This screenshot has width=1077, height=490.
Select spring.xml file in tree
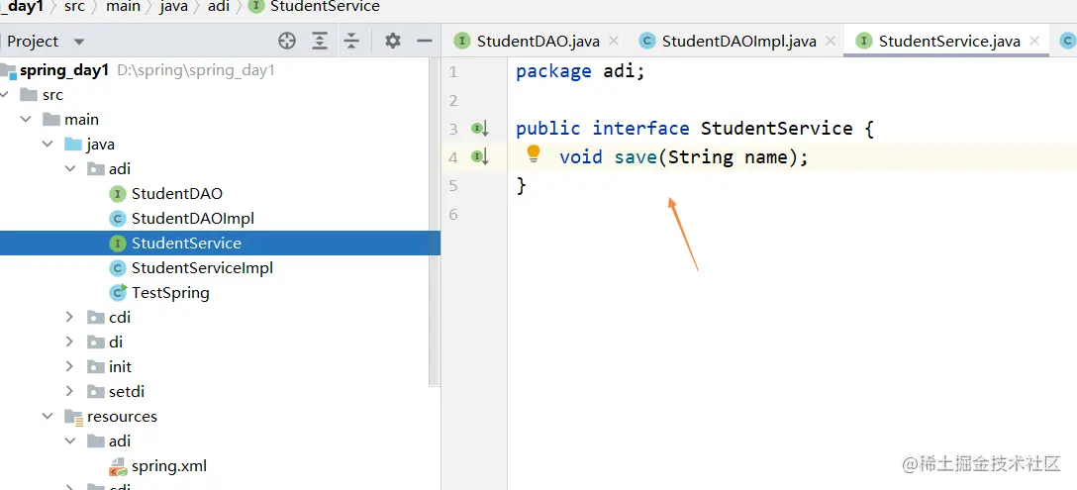coord(169,466)
